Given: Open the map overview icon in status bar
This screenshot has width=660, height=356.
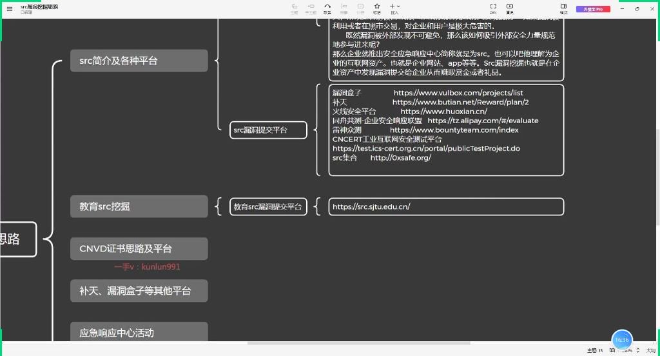Looking at the screenshot, I should click(x=612, y=350).
